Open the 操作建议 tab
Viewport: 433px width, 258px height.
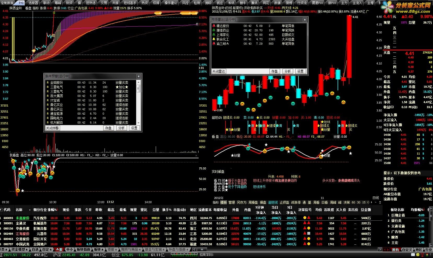171,3
